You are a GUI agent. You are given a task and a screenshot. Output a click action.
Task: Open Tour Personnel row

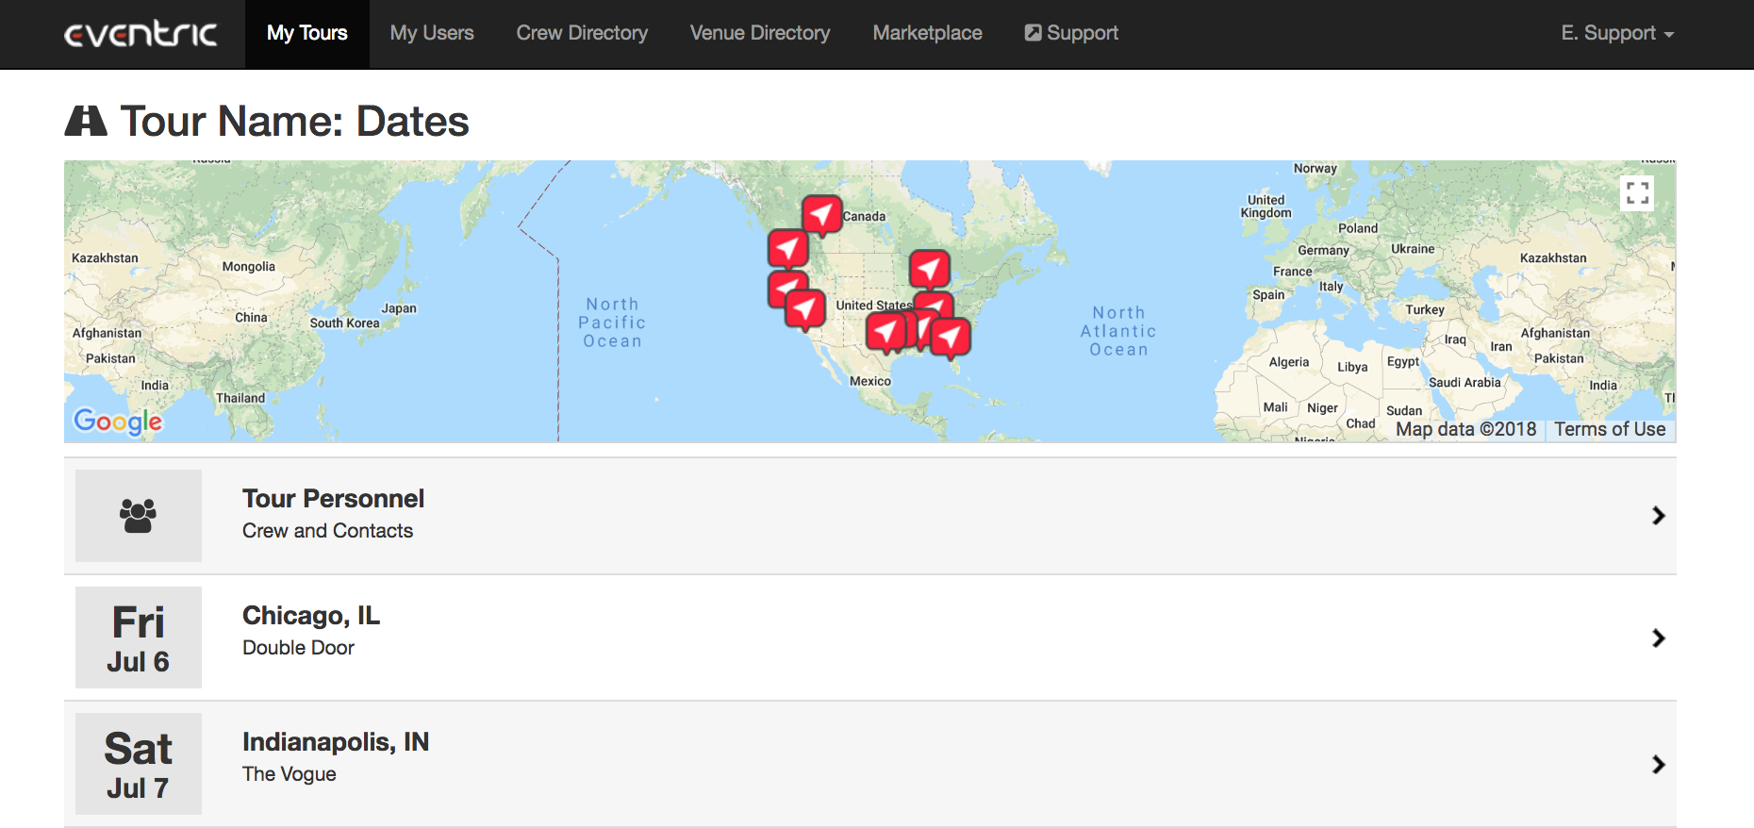[870, 516]
